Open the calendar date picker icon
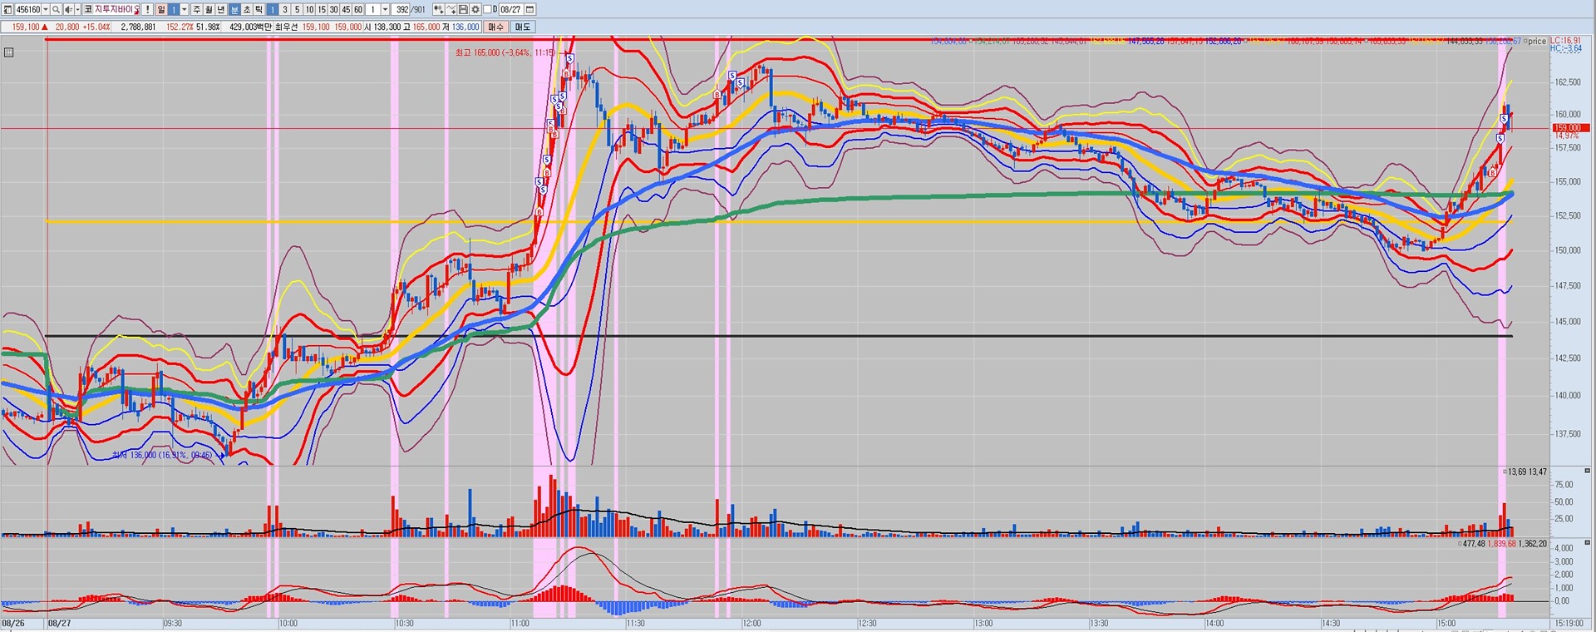 click(x=530, y=9)
